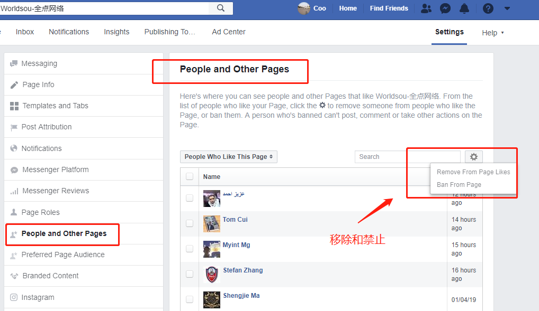539x311 pixels.
Task: Open Shengjie Ma's profile name link
Action: pos(241,296)
